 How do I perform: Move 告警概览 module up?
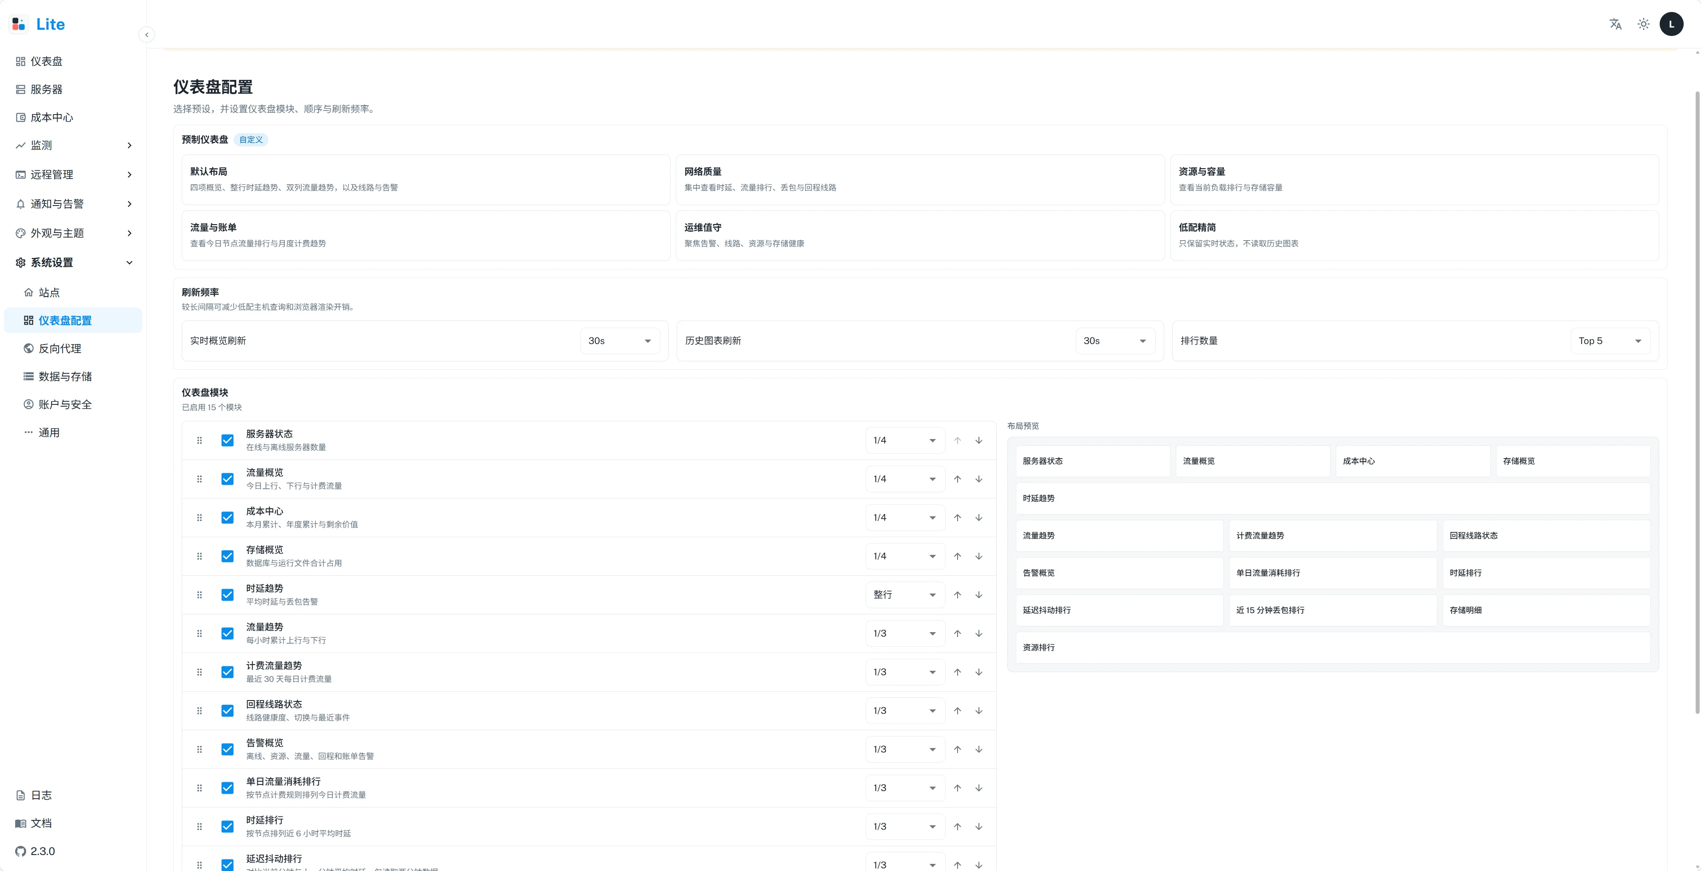958,749
